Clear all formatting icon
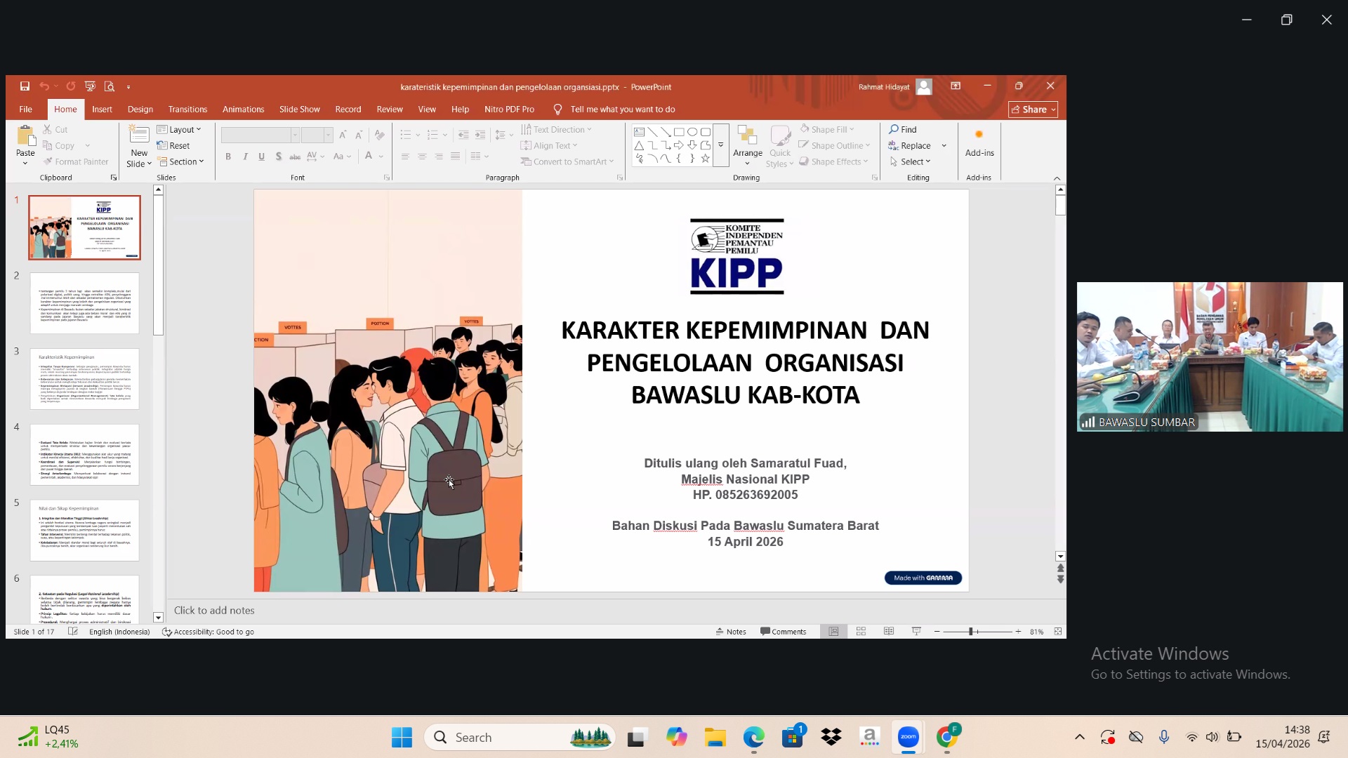Image resolution: width=1348 pixels, height=758 pixels. pyautogui.click(x=380, y=135)
